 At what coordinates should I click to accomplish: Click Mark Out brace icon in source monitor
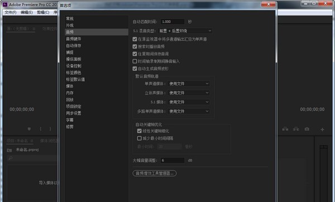click(x=50, y=129)
